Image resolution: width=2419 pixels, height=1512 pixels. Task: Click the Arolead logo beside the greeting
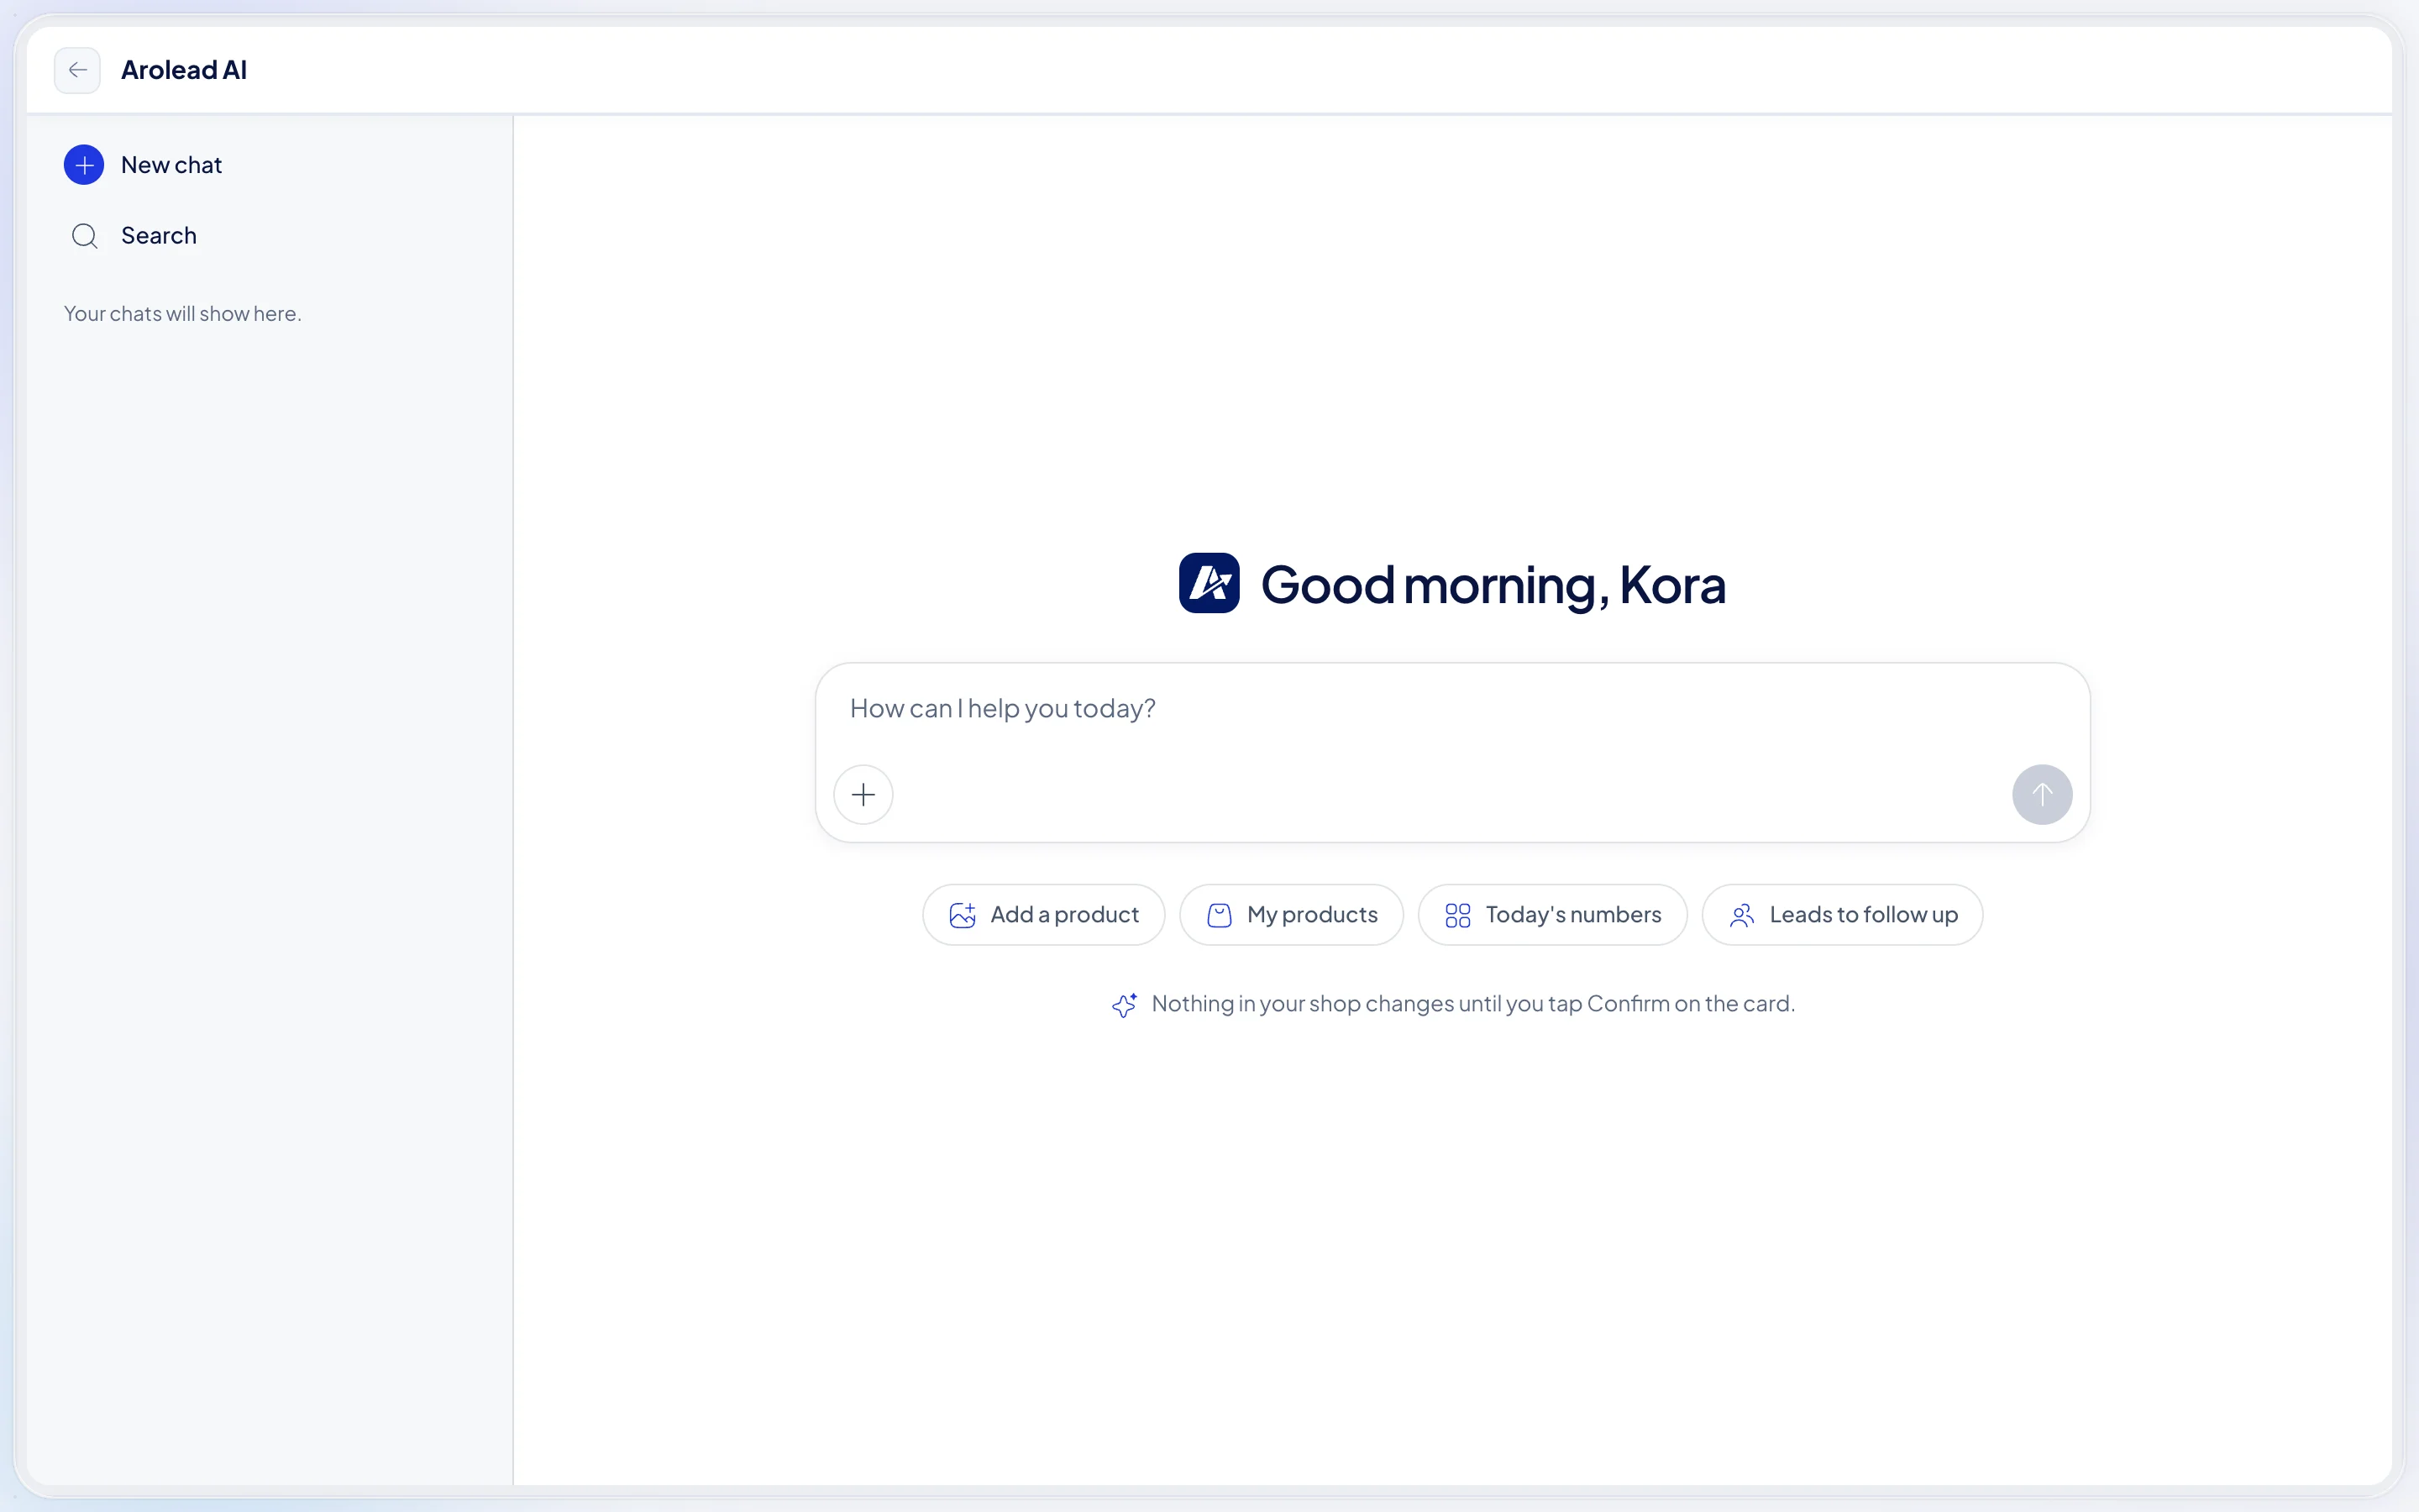[1209, 583]
